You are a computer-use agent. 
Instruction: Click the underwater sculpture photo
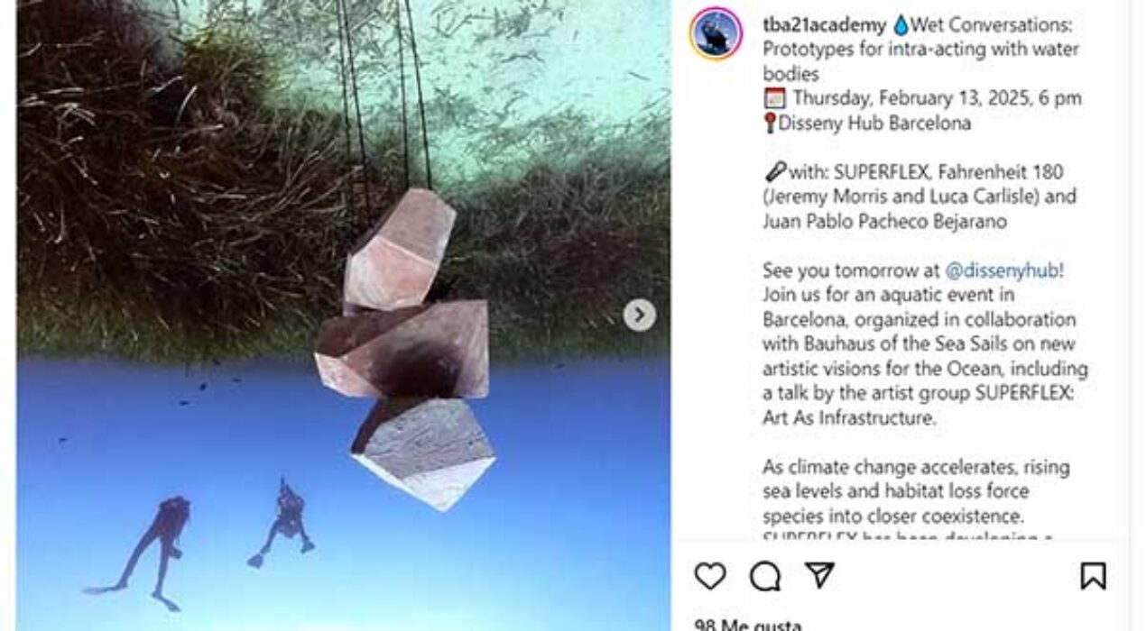pos(343,315)
